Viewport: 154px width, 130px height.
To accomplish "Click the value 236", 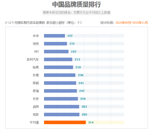I will [x=80, y=75].
